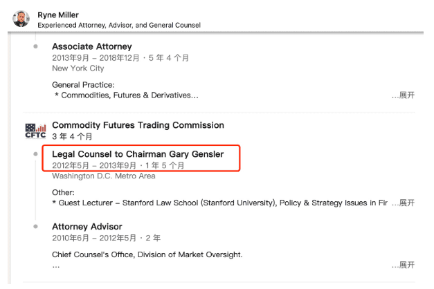Click the Attorney Advisor timeline bullet
The width and height of the screenshot is (434, 289).
(x=35, y=227)
